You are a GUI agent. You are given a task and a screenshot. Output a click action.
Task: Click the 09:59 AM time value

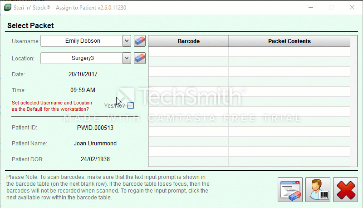click(x=83, y=90)
